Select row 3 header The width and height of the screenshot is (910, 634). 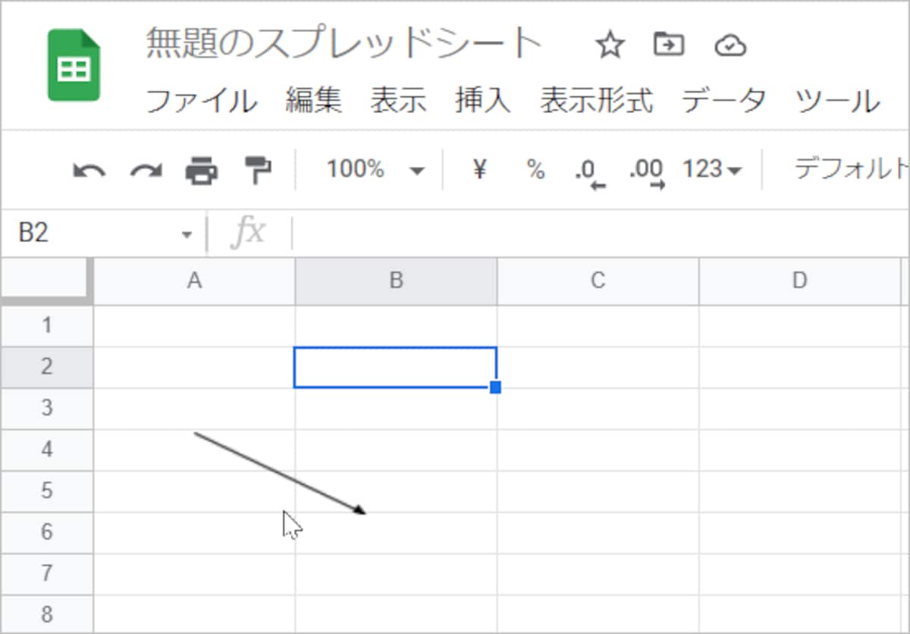47,409
